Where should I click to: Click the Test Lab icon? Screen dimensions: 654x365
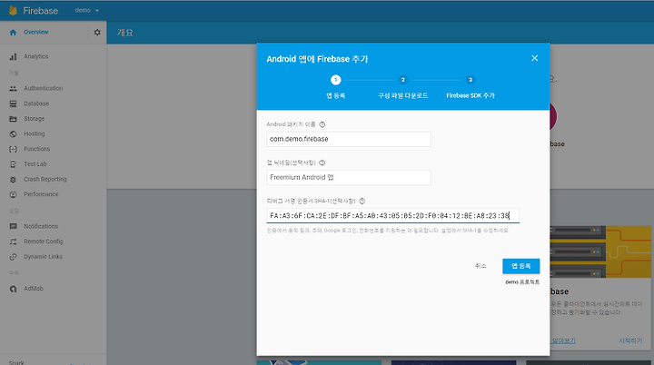point(13,164)
